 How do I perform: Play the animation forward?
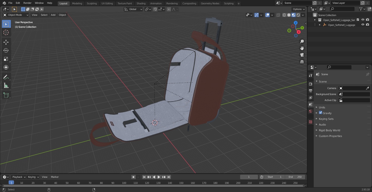pyautogui.click(x=159, y=177)
